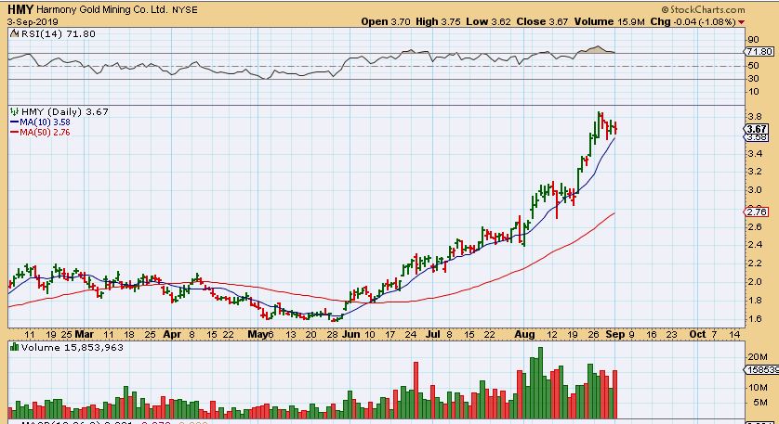The width and height of the screenshot is (779, 424).
Task: Click the RSI(14) 71.80 indicator label
Action: pos(57,33)
